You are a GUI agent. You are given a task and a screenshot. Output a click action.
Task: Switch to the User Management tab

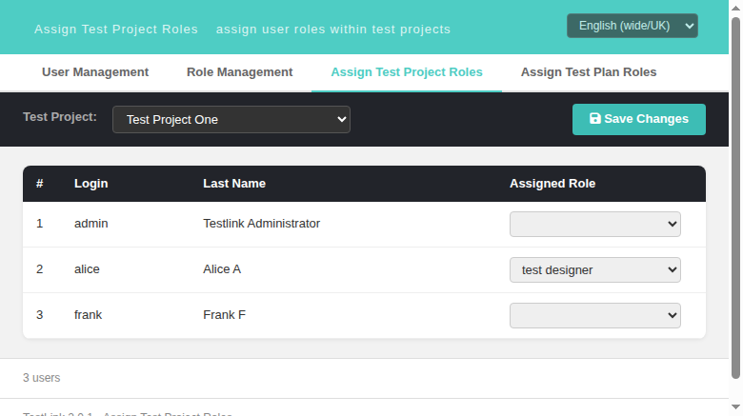point(95,72)
